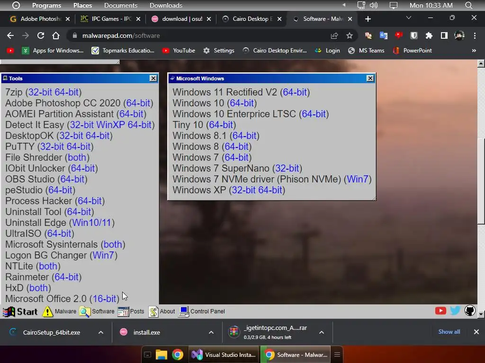Download Tiny 10 64-bit
The image size is (485, 363).
[x=221, y=125]
